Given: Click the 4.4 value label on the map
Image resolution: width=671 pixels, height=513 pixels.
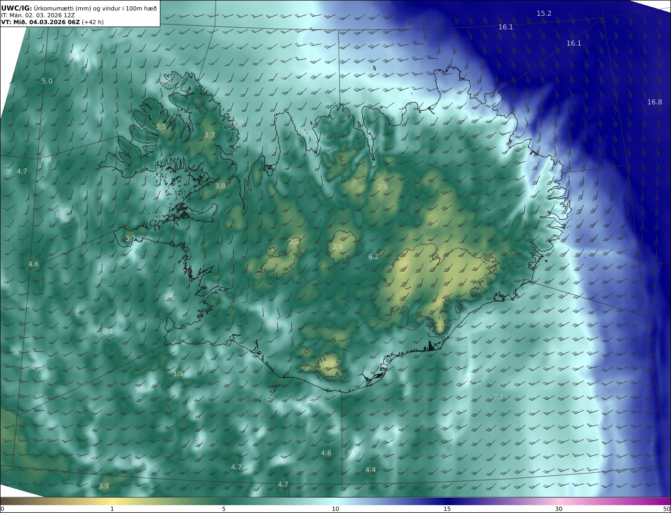Looking at the screenshot, I should coord(371,469).
